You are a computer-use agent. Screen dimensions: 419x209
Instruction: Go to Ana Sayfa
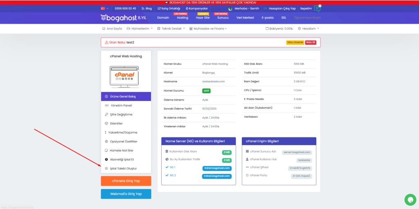tap(112, 29)
